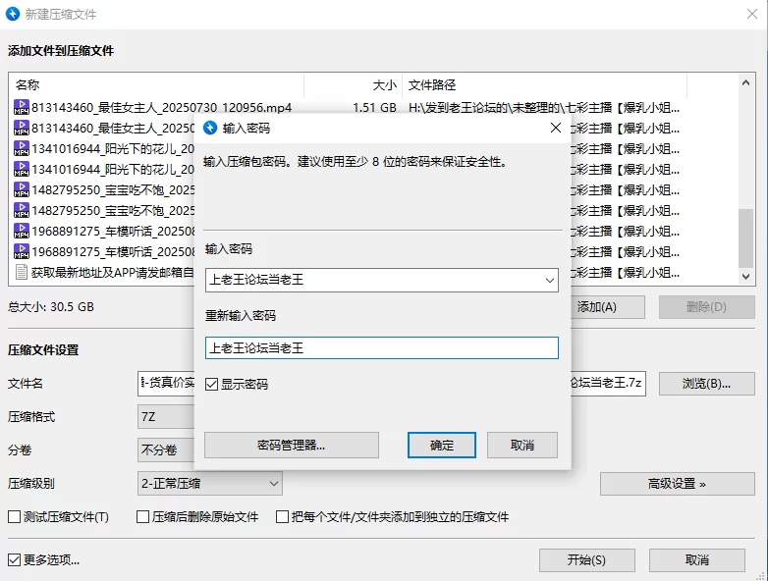This screenshot has height=581, width=768.
Task: Click the 1.51 GB size cell
Action: pos(375,107)
